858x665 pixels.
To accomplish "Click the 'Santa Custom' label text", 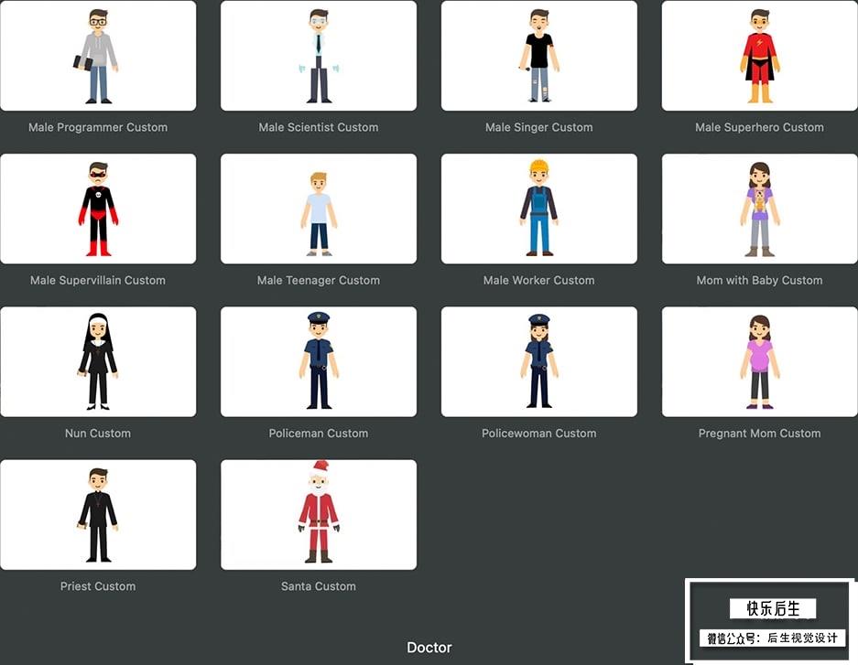I will tap(319, 586).
